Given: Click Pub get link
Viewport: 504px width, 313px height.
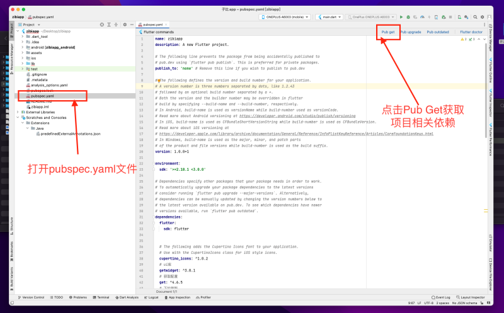Looking at the screenshot, I should (x=388, y=32).
